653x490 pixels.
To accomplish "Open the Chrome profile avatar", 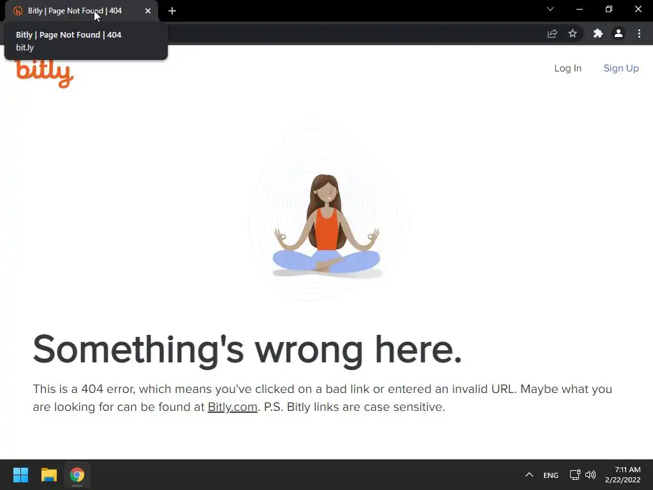I will (x=619, y=33).
